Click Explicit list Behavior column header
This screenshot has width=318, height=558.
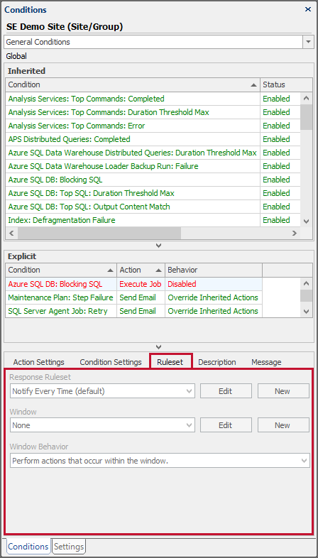coord(214,270)
